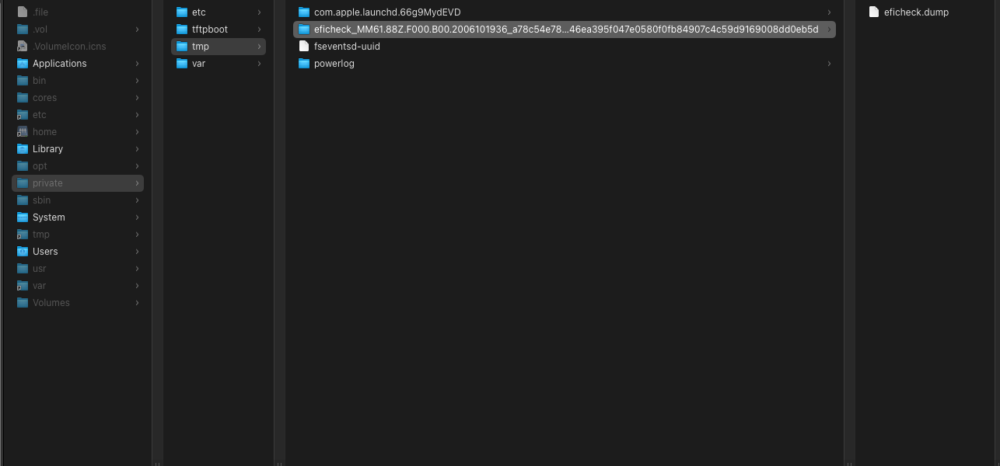Select 'com.apple.launchd.66g9MydEVD' folder name
Viewport: 1000px width, 466px height.
click(x=387, y=12)
